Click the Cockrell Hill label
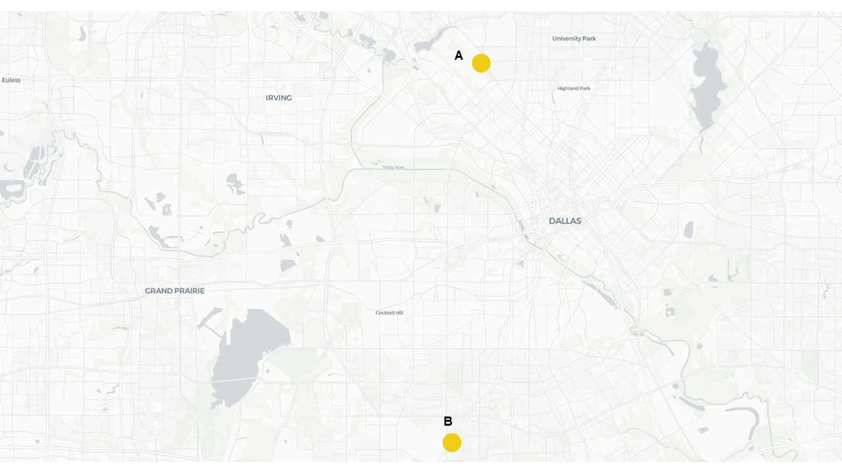Screen dimensions: 842x473 pos(389,313)
